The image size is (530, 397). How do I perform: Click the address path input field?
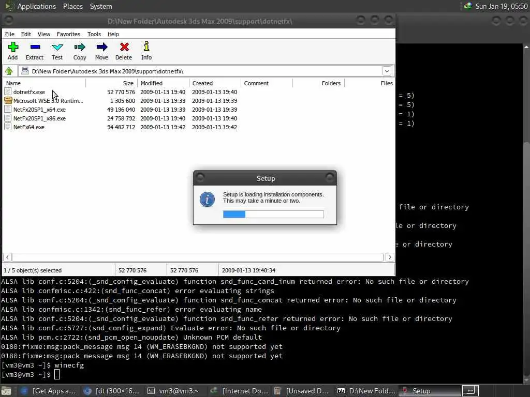click(206, 71)
